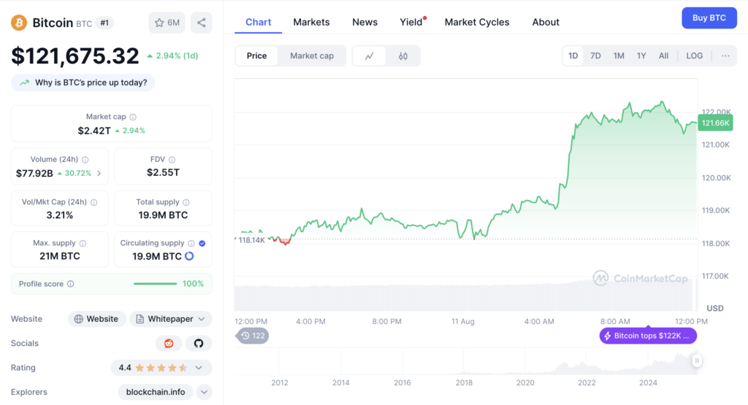
Task: Click the Profile score progress bar
Action: point(155,284)
